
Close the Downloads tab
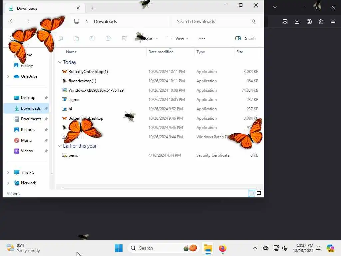(78, 8)
